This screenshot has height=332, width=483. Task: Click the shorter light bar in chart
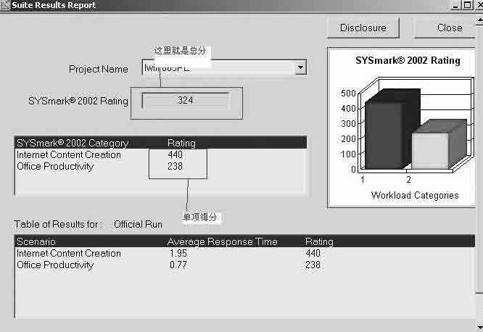[431, 150]
